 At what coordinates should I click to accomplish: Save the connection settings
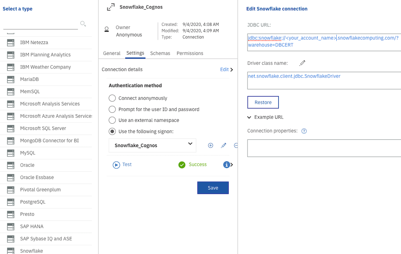click(x=213, y=188)
